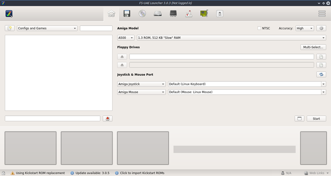Click the window menu icon in titlebar
This screenshot has height=176, width=331.
coord(3,3)
